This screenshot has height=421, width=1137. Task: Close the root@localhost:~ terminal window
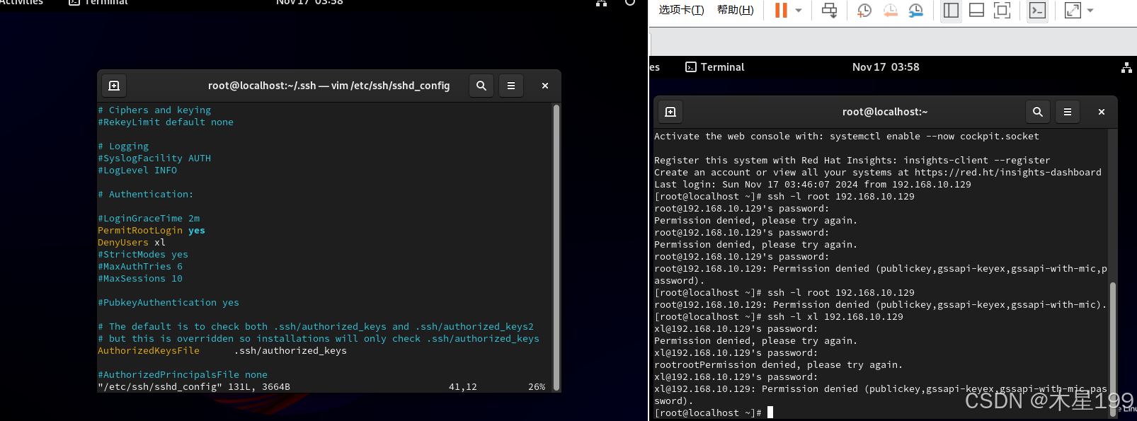tap(1102, 112)
